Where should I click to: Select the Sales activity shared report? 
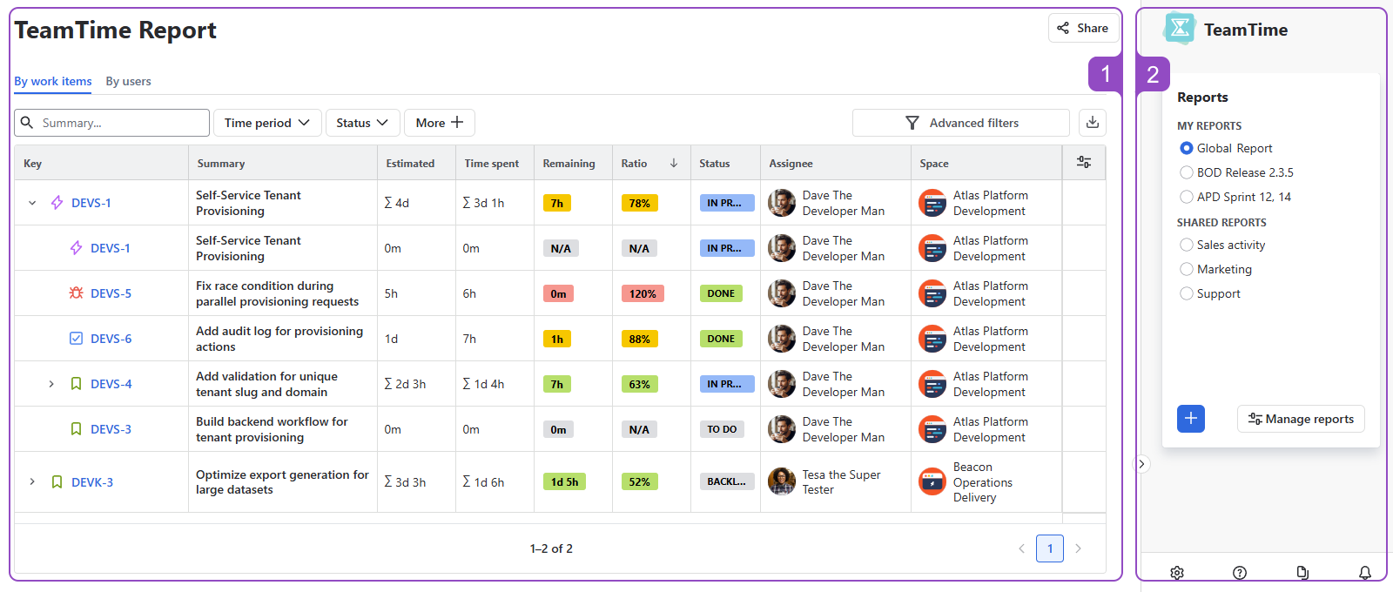point(1187,245)
